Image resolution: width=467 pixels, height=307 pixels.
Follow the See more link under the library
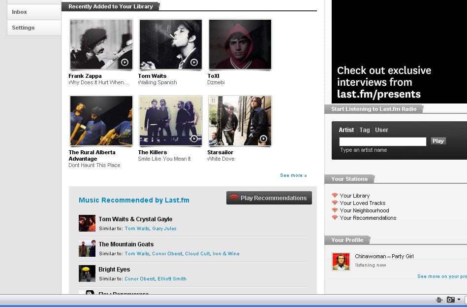pos(293,175)
